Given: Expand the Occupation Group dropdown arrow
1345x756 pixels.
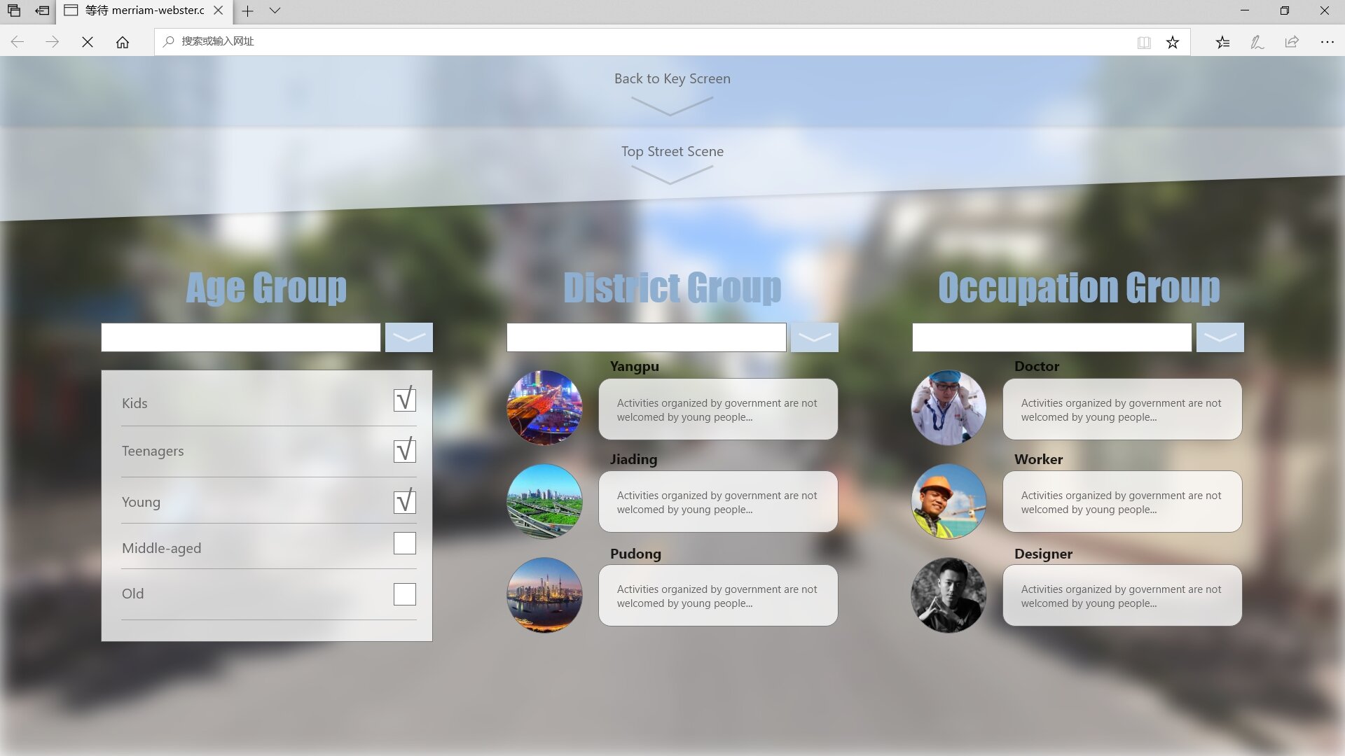Looking at the screenshot, I should pos(1220,337).
